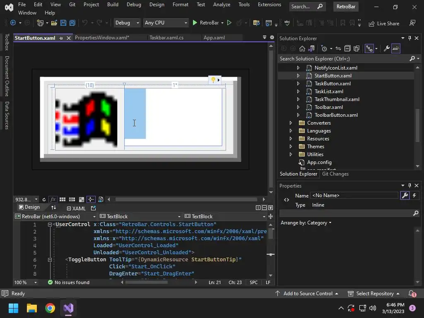Click the Solution Explorer Home icon
This screenshot has height=318, width=424.
tap(302, 49)
